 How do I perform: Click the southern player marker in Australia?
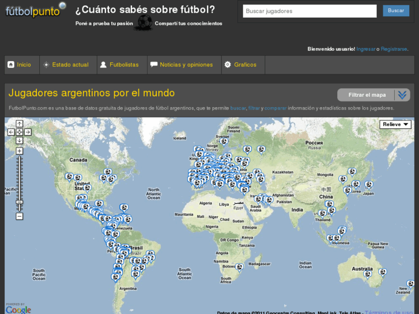368,274
